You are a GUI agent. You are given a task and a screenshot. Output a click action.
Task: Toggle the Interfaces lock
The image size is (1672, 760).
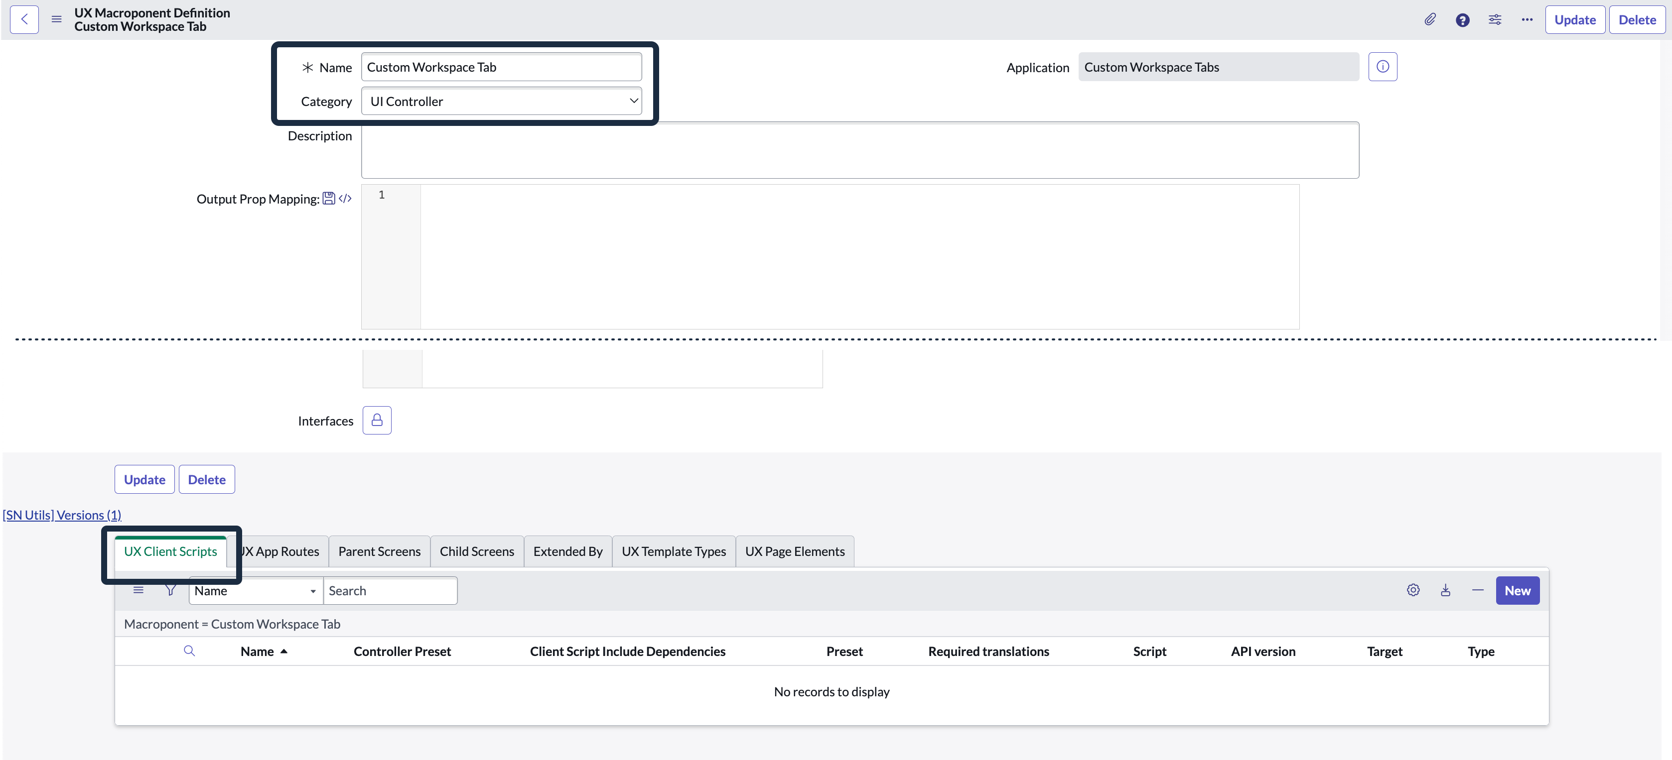(377, 420)
